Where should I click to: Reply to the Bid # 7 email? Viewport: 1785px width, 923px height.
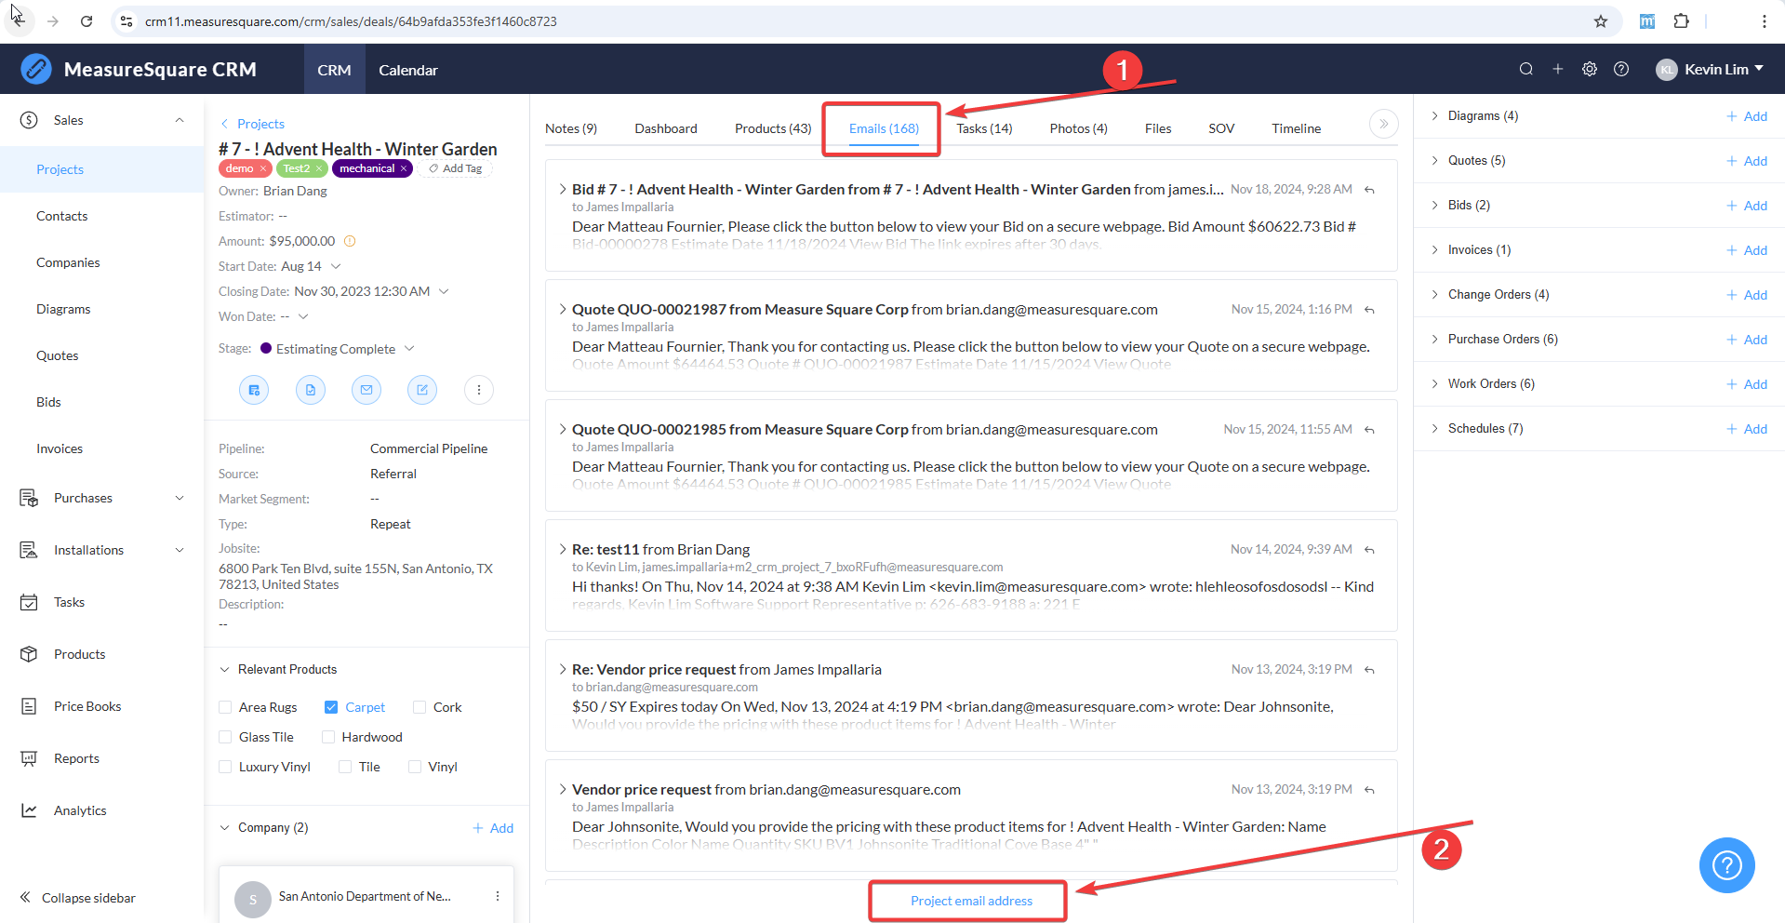(1369, 190)
